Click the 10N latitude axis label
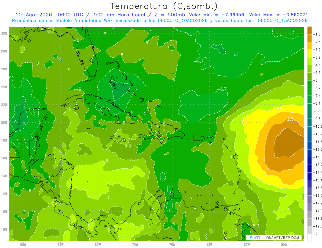This screenshot has height=248, width=322. (4, 212)
